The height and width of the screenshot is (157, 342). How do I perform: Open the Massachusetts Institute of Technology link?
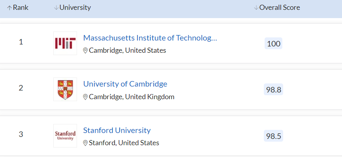(150, 38)
